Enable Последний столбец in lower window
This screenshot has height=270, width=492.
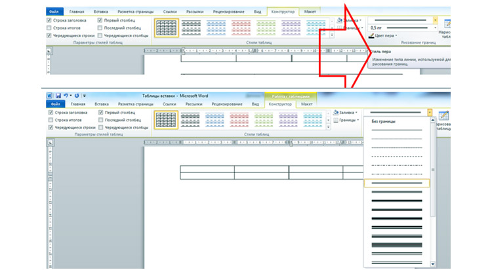tap(101, 120)
